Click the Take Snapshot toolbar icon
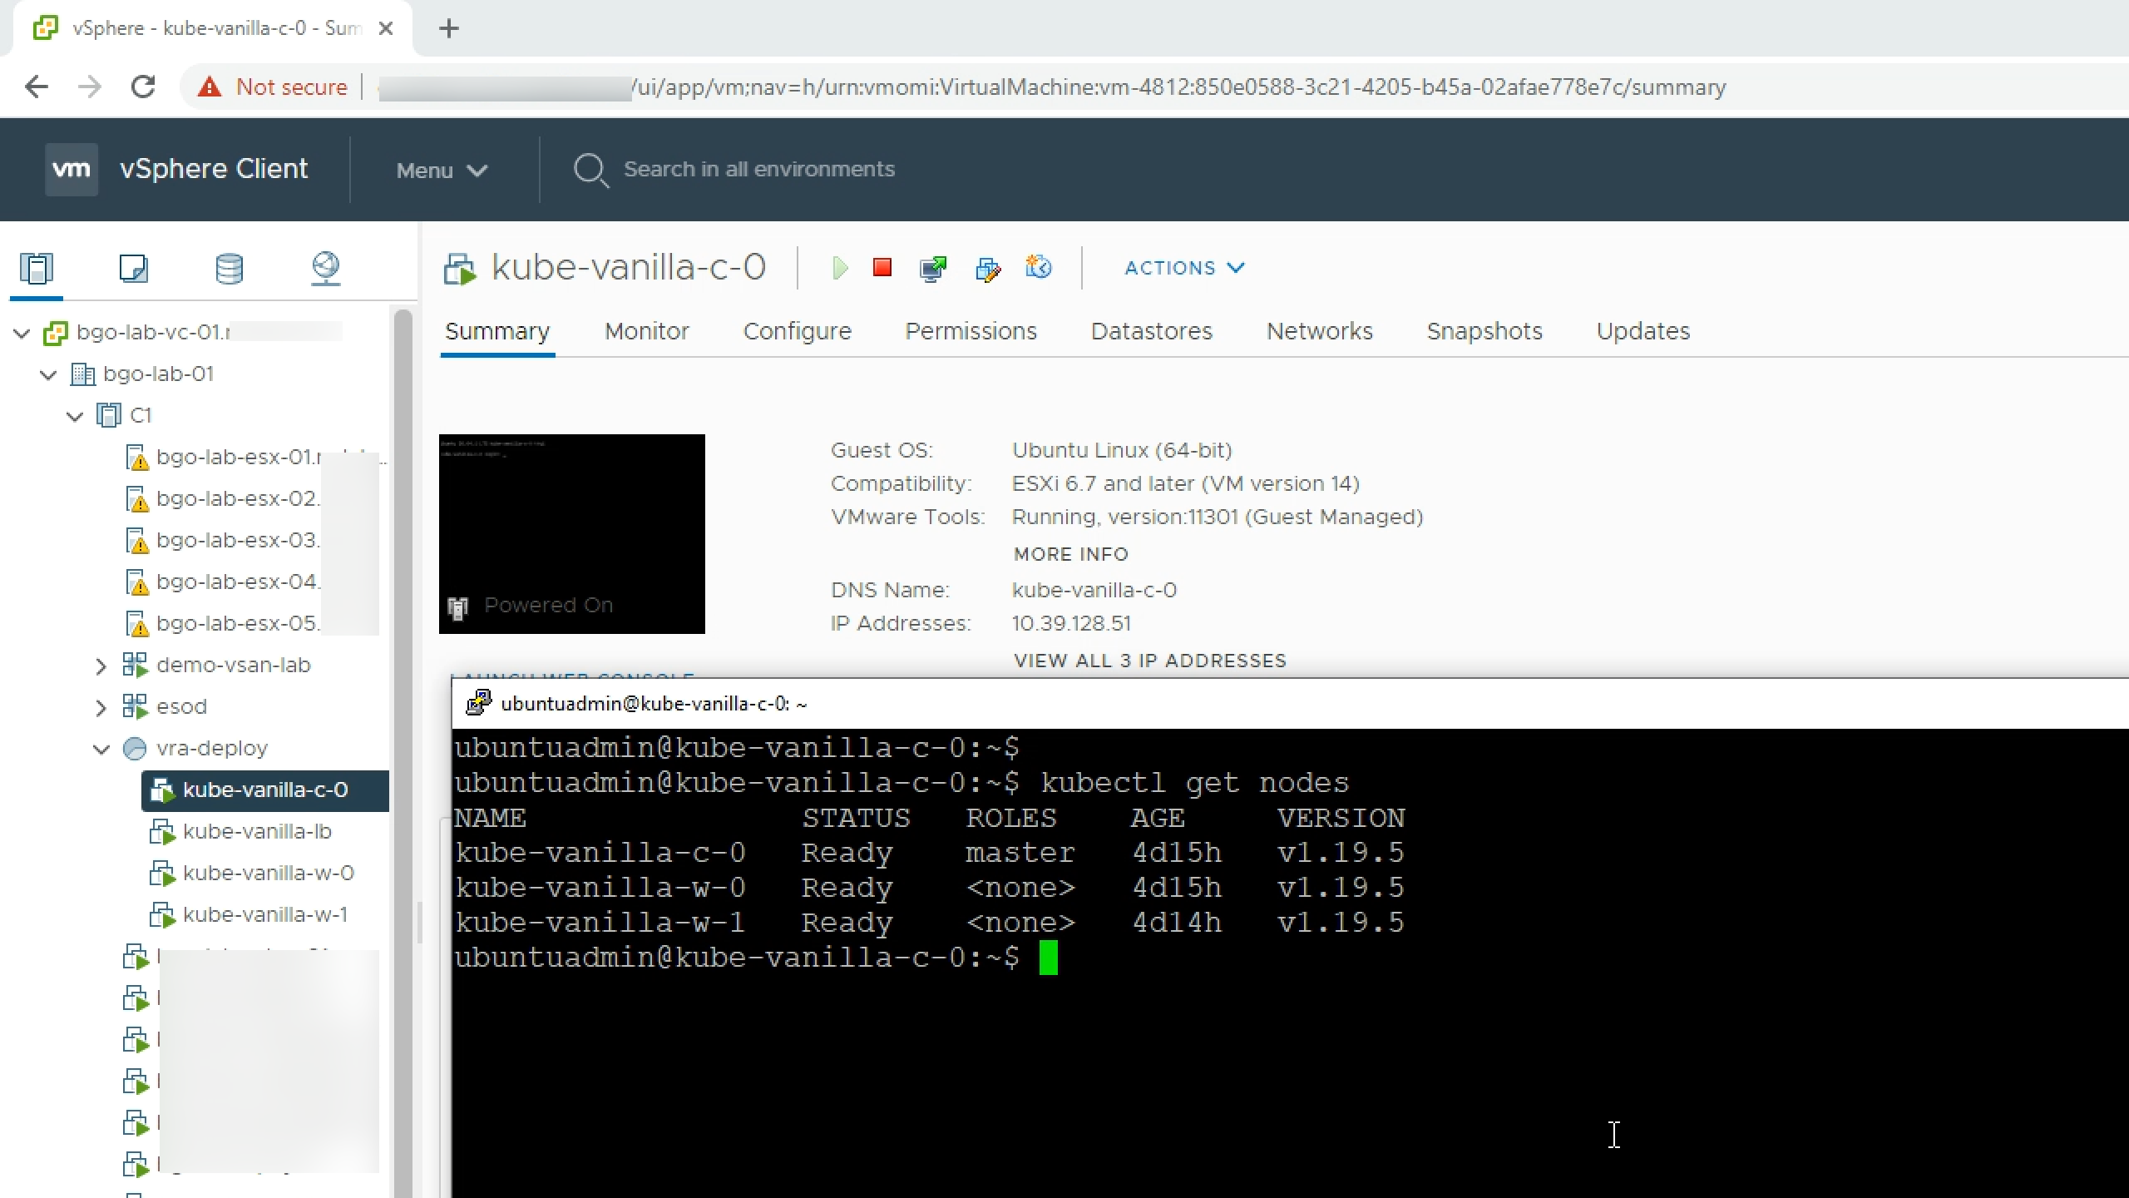The width and height of the screenshot is (2129, 1198). click(1038, 267)
